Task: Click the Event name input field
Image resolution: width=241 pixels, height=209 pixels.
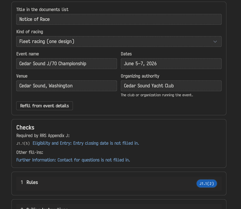Action: (67, 64)
